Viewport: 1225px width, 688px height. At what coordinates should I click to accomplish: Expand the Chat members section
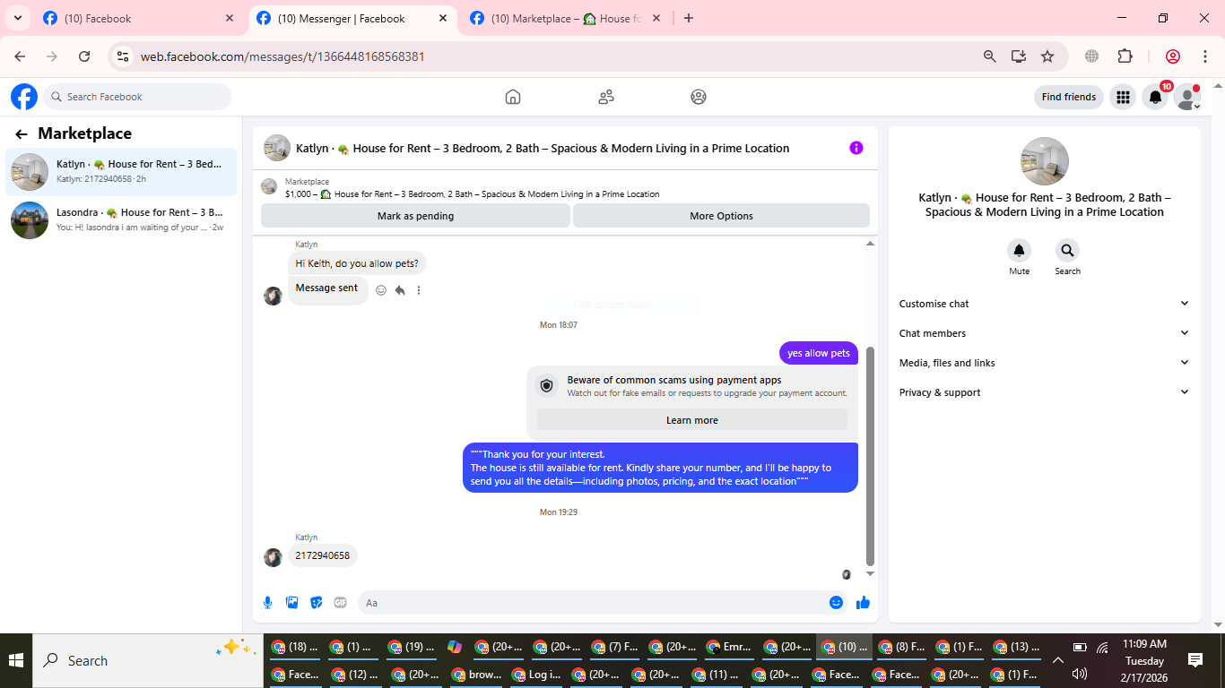[1044, 333]
